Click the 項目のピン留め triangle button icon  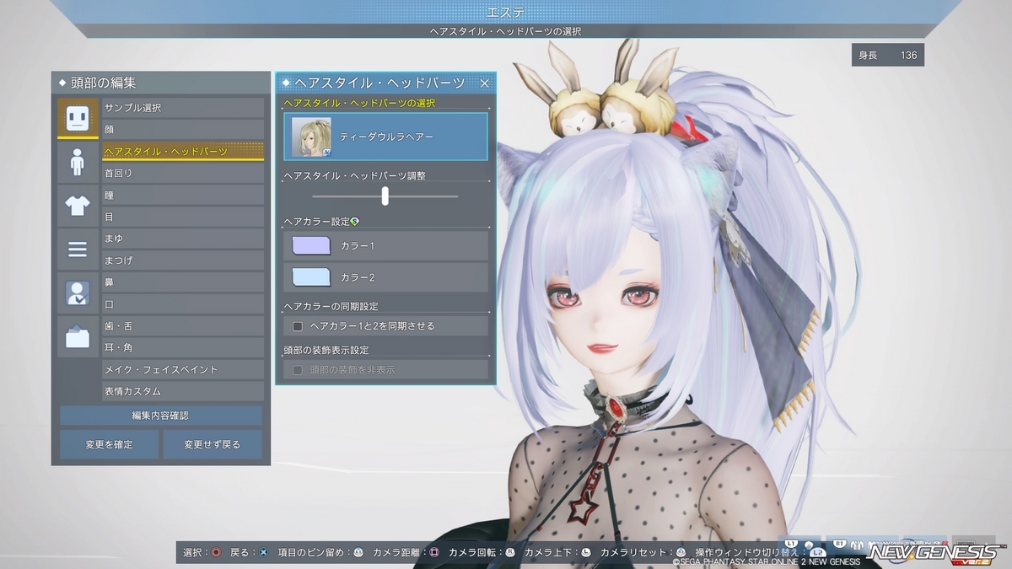click(x=358, y=552)
